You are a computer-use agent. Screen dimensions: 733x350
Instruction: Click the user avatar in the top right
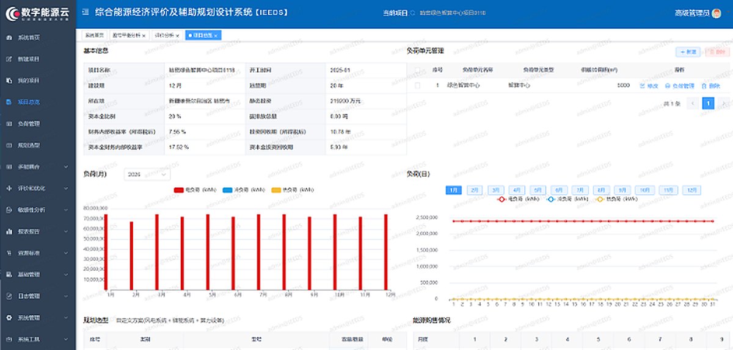pos(717,12)
